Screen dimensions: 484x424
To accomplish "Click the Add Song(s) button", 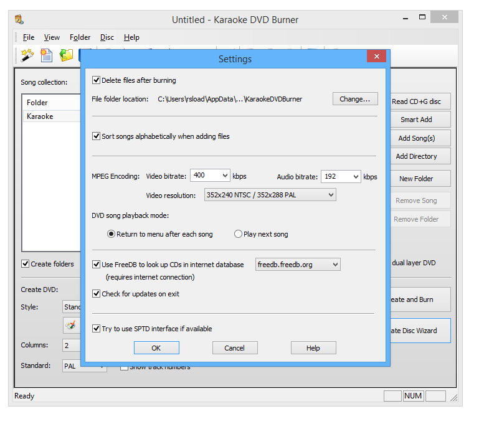I will (420, 138).
